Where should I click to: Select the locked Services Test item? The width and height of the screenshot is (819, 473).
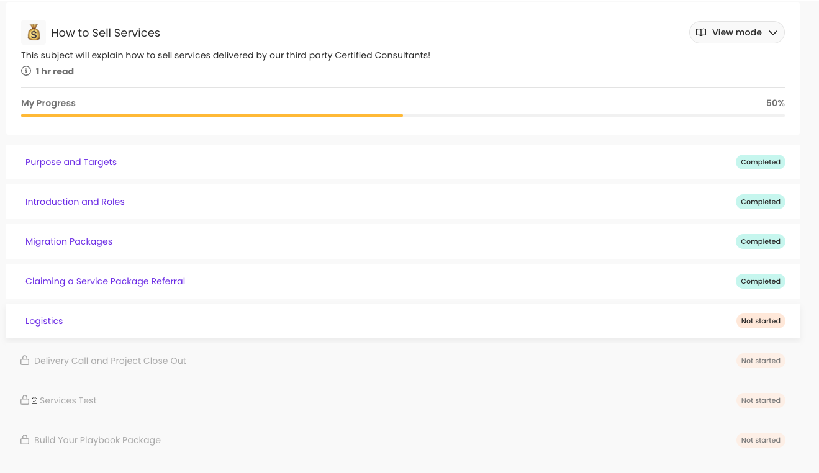(x=68, y=400)
